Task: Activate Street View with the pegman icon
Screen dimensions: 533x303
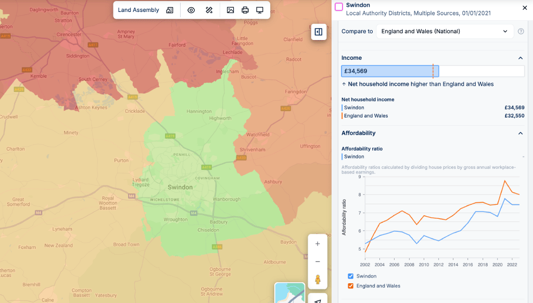Action: 318,279
